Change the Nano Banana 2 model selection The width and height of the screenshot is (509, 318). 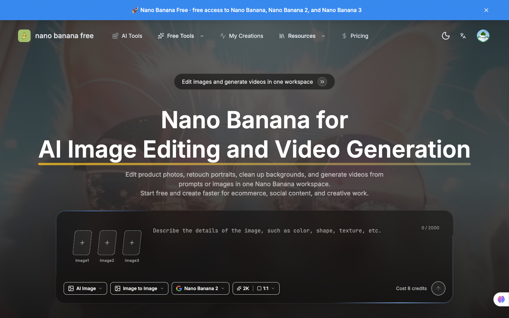point(200,288)
